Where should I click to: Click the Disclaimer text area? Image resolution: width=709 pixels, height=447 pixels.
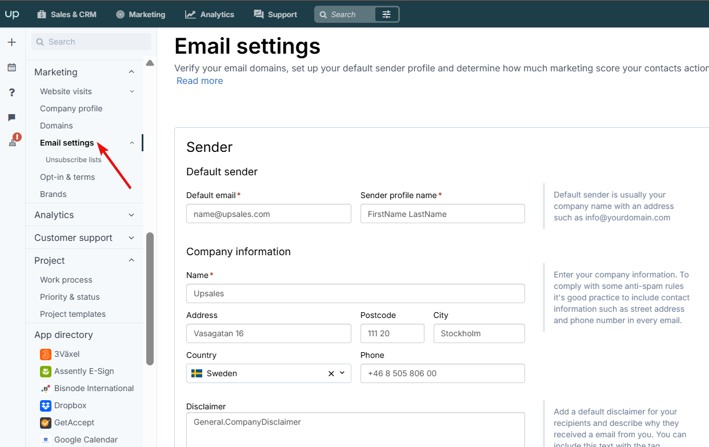tap(355, 430)
